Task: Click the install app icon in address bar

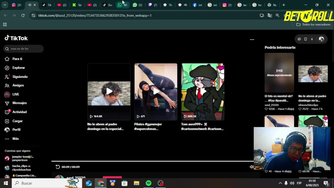Action: pos(262,15)
